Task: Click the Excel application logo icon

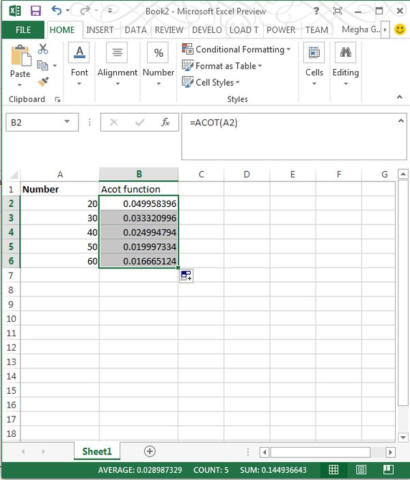Action: pos(15,11)
